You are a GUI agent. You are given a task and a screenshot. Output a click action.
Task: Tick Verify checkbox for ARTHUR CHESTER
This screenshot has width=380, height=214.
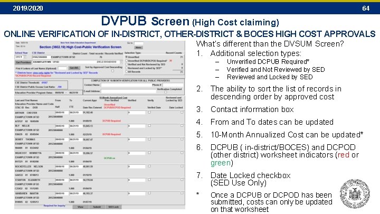click(149, 113)
